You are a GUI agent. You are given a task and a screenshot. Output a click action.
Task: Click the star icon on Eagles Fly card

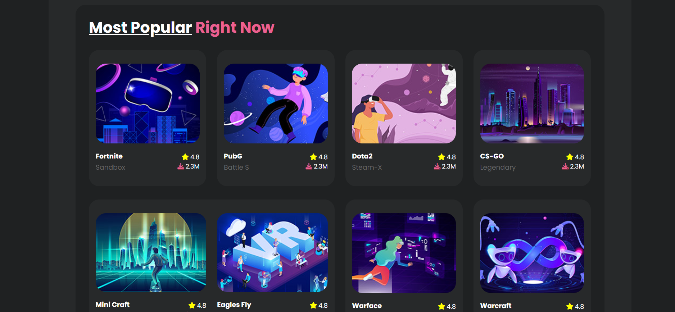313,305
